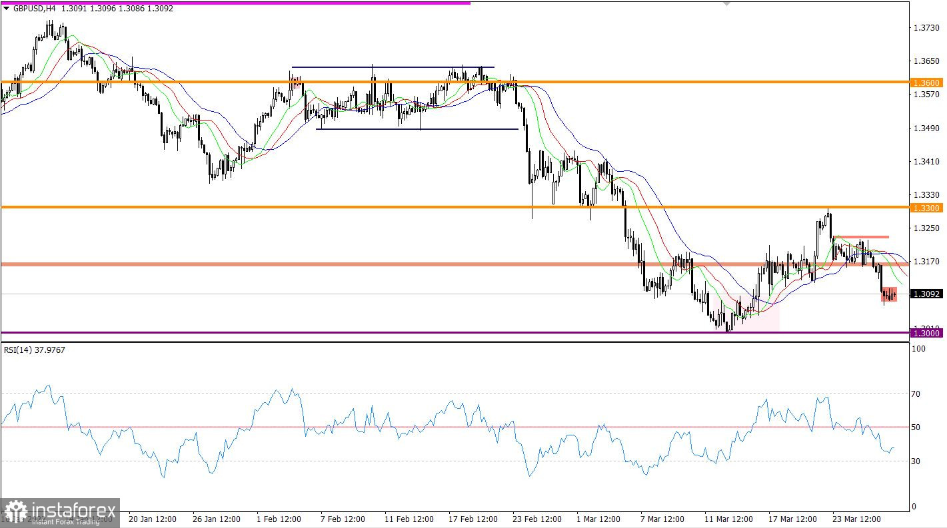Select the pink shaded rectangle near 11 Mar
This screenshot has height=528, width=947.
coord(745,314)
